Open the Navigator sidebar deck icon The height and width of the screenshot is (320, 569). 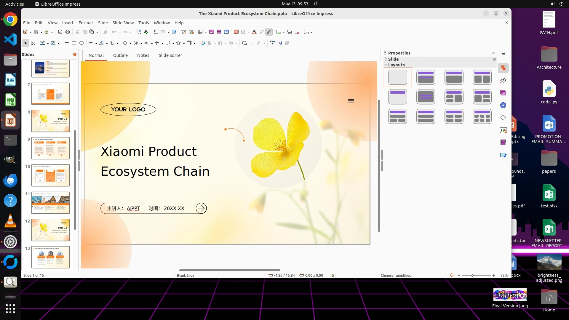pos(503,105)
